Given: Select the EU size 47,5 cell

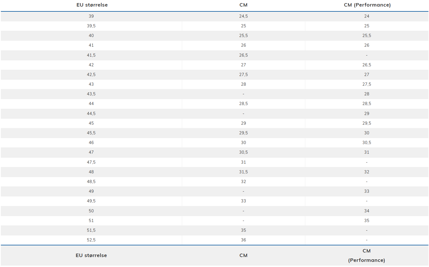Looking at the screenshot, I should tap(91, 162).
